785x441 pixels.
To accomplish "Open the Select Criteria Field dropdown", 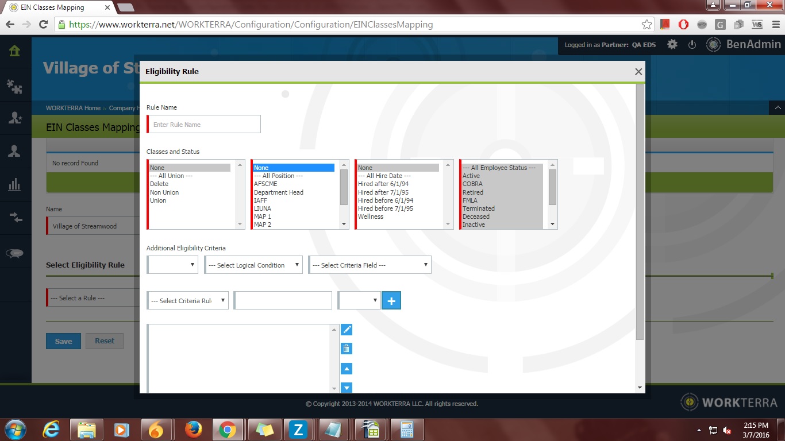I will point(370,265).
